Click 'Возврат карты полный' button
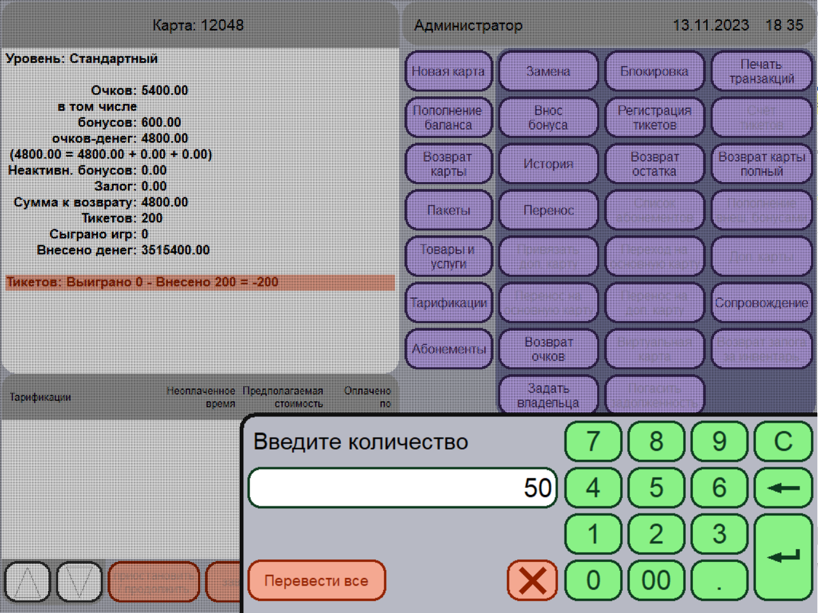818x613 pixels. tap(761, 163)
